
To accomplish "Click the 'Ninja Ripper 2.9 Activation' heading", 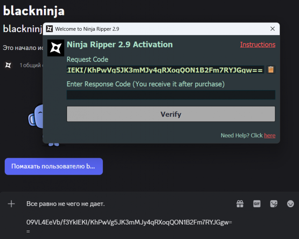I will point(120,44).
